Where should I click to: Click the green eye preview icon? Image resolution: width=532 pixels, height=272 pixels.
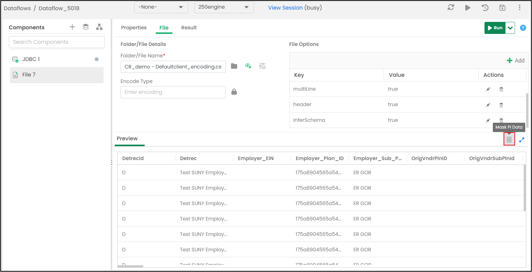(x=248, y=66)
